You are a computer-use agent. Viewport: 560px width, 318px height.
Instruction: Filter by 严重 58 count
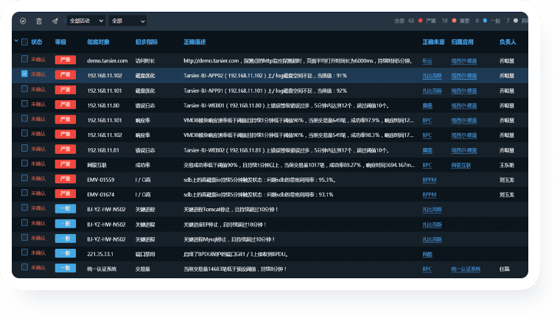click(436, 21)
